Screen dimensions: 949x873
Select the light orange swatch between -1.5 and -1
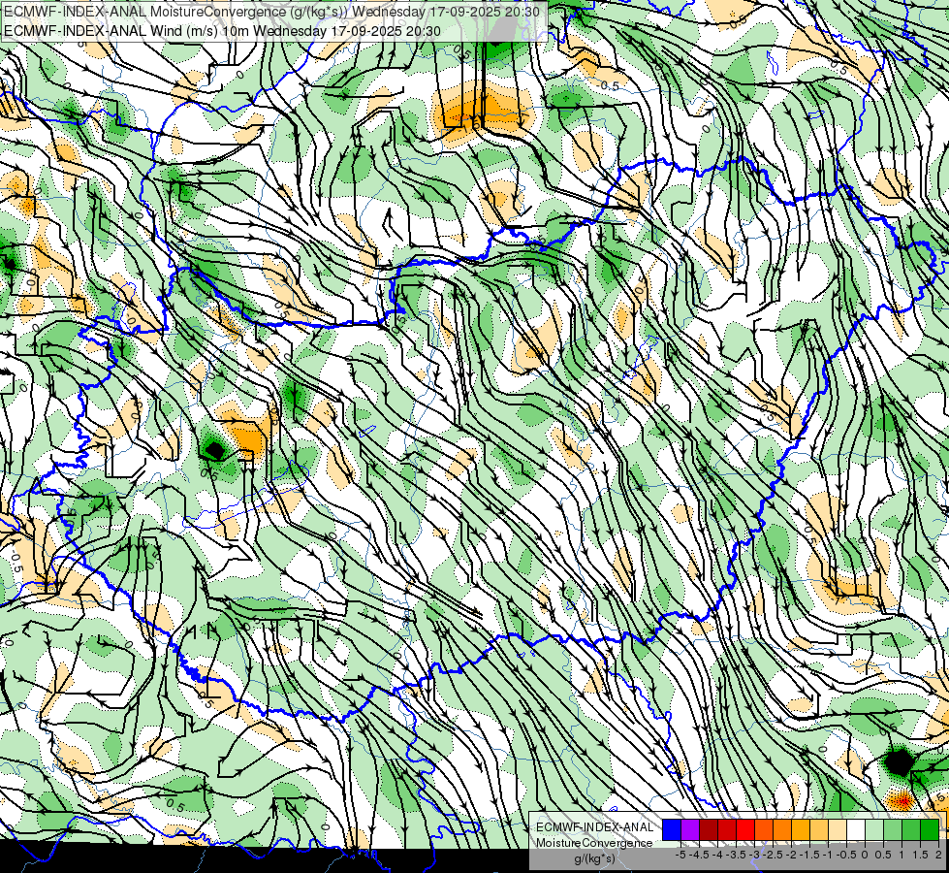819,830
